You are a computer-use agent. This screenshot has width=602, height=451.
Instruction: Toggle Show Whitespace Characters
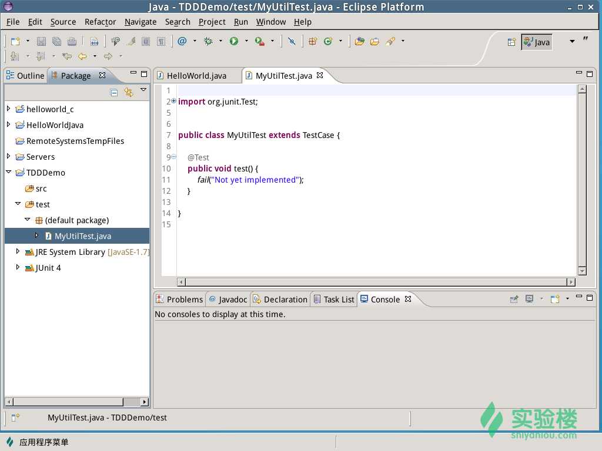coord(161,41)
